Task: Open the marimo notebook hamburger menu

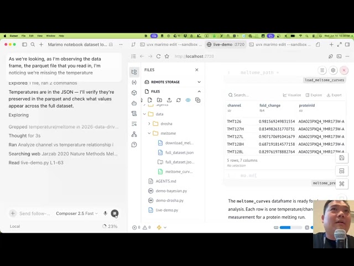Action: pos(322,70)
